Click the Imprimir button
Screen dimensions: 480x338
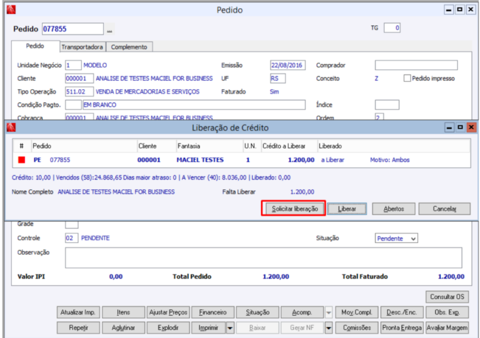pos(209,328)
